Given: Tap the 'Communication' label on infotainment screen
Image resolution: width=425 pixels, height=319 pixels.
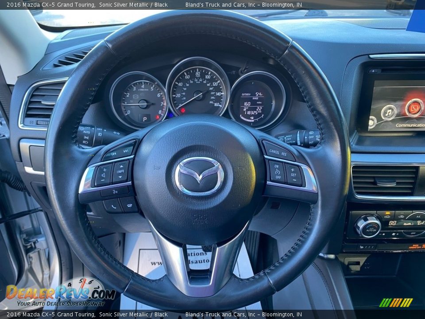Looking at the screenshot, I should point(410,125).
